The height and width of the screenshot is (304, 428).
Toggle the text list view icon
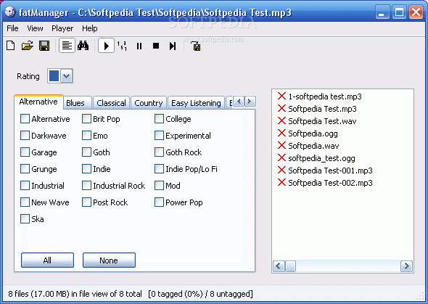pyautogui.click(x=67, y=46)
